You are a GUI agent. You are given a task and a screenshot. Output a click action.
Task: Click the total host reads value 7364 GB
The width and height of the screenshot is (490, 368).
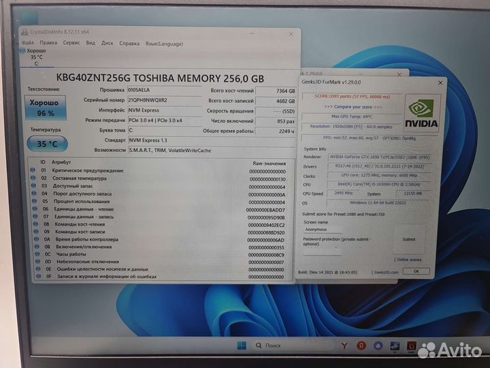(276, 91)
